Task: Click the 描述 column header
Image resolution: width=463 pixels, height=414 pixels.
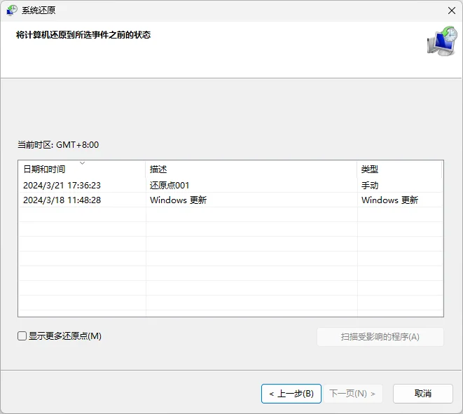Action: (x=251, y=170)
